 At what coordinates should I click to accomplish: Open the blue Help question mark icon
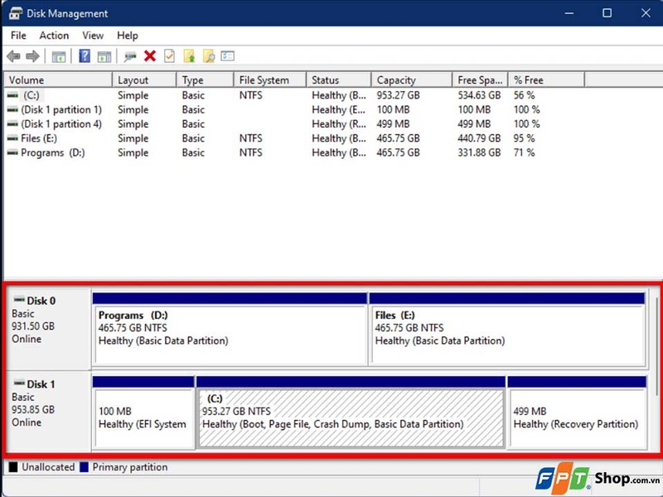pyautogui.click(x=85, y=55)
